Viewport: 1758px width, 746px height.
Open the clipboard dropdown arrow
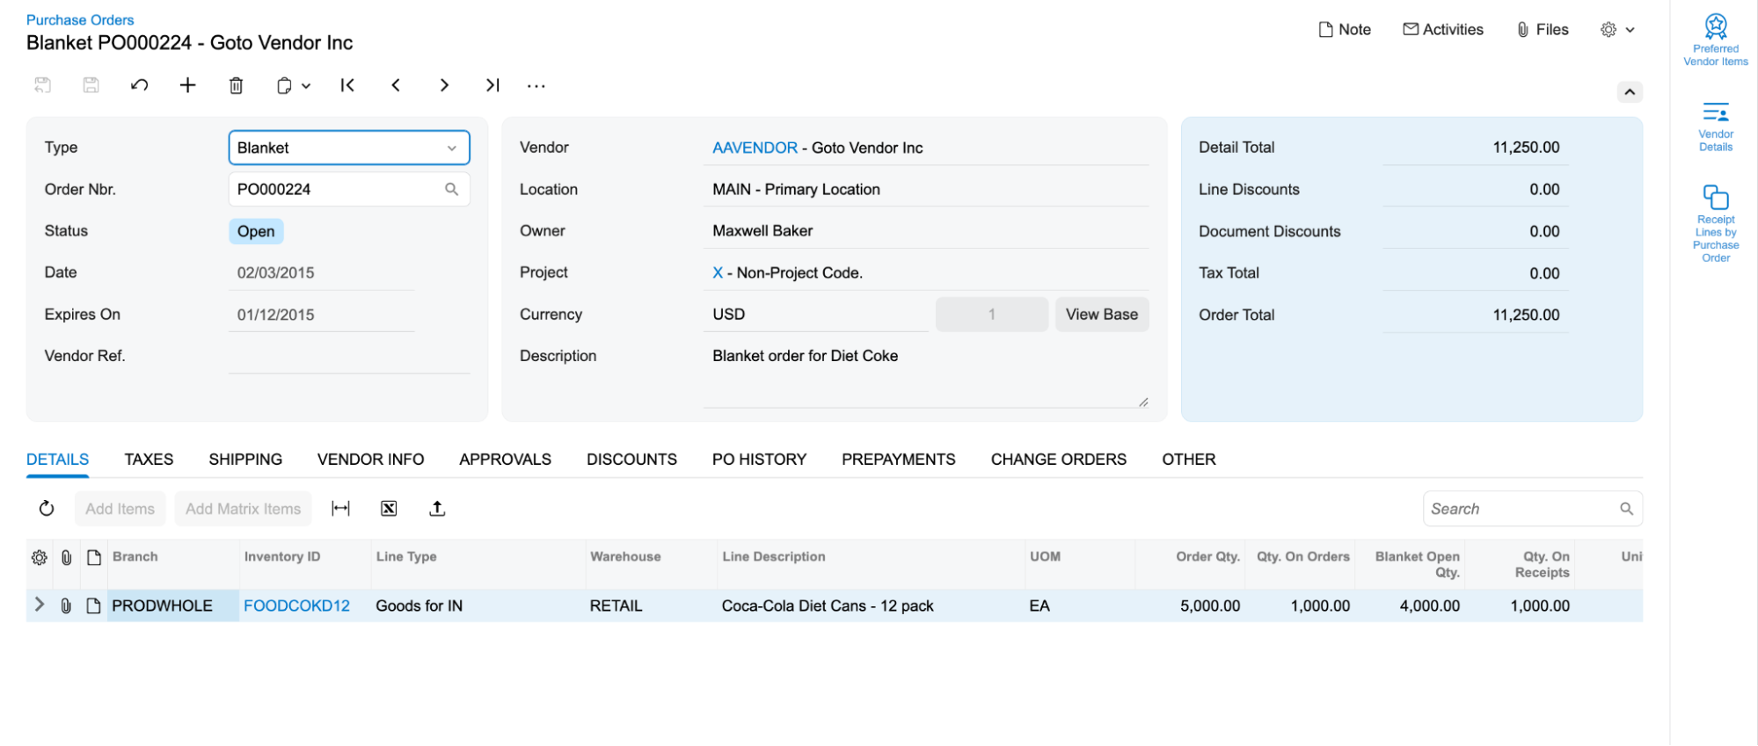[x=306, y=86]
